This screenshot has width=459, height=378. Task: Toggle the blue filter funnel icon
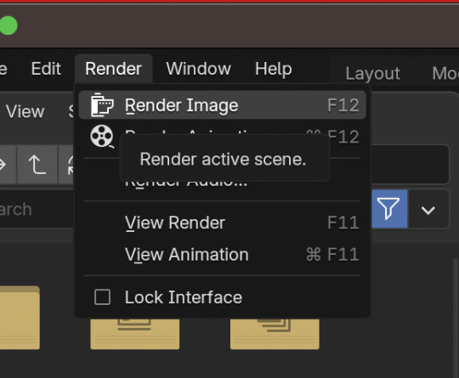tap(388, 209)
